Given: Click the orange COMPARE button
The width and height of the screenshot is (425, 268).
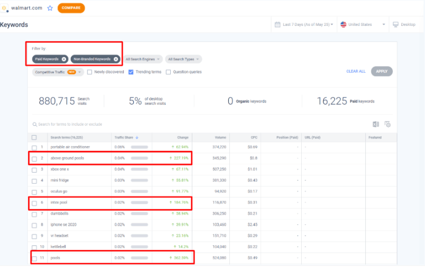Looking at the screenshot, I should point(71,8).
